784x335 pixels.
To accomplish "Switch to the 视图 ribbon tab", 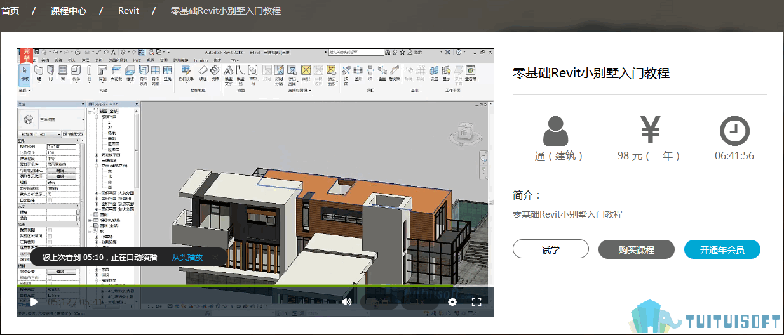I will click(150, 60).
